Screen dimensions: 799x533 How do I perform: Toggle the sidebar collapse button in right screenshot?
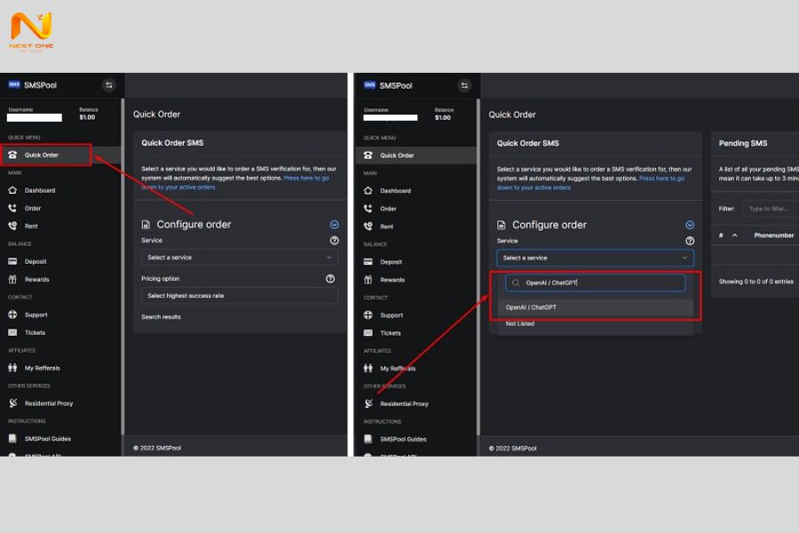464,85
